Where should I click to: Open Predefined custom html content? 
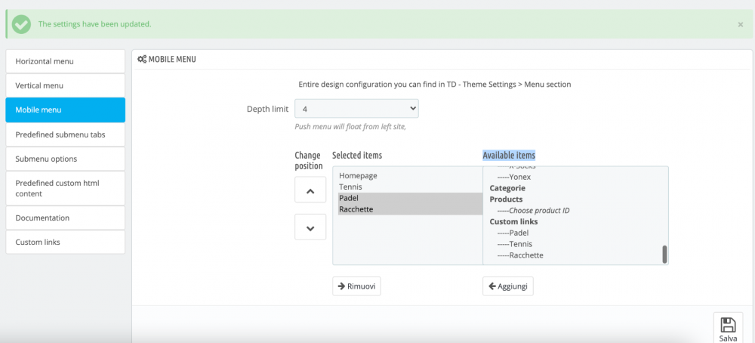pos(65,188)
